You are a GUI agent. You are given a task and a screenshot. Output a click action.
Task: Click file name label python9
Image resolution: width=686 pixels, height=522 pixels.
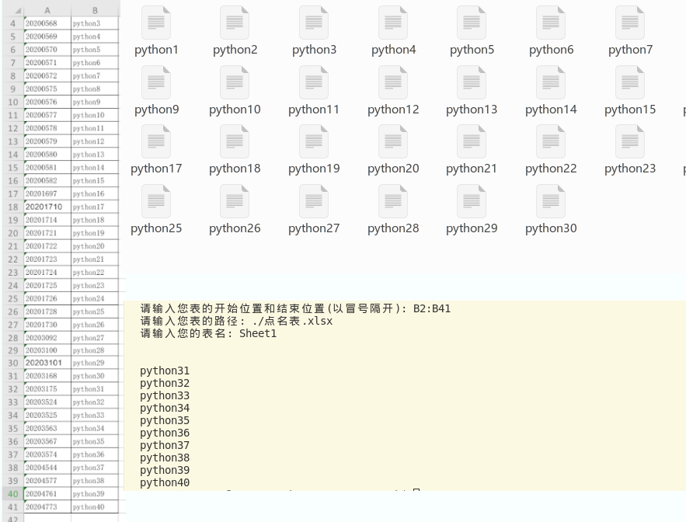[x=157, y=110]
